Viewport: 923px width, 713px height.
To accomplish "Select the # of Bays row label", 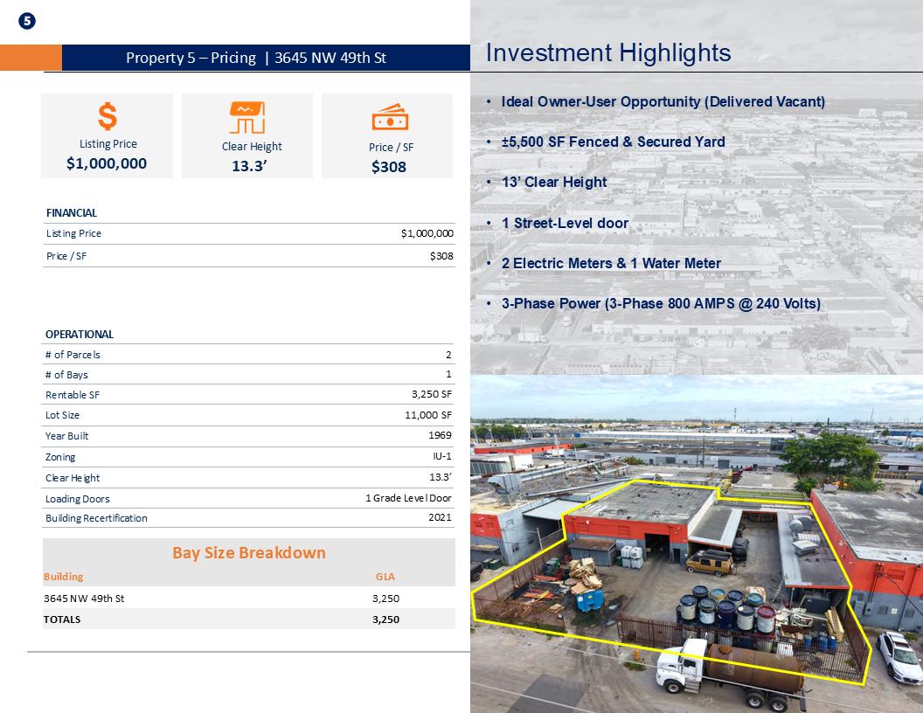I will [66, 375].
